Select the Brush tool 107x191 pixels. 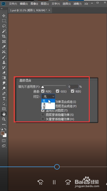point(4,57)
